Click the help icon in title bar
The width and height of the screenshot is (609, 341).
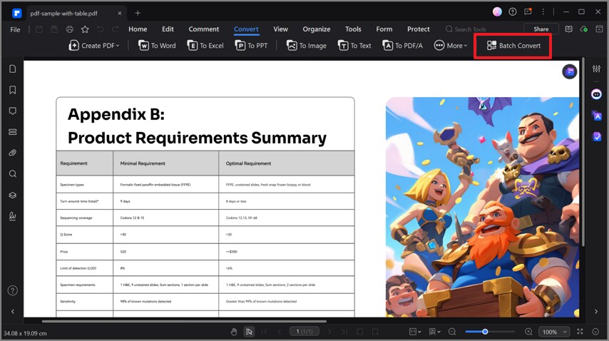tap(513, 12)
